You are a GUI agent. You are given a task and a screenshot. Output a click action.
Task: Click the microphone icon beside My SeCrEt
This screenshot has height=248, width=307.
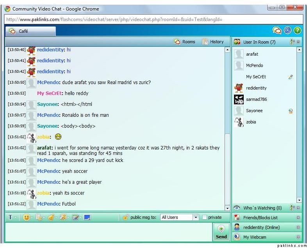[x=291, y=77]
